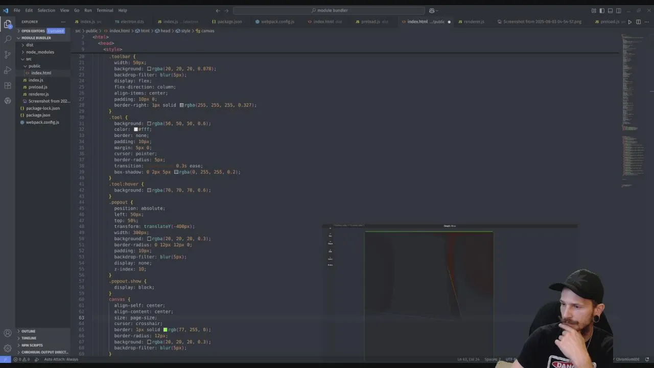Open the Help menu
The image size is (654, 368).
pos(123,10)
